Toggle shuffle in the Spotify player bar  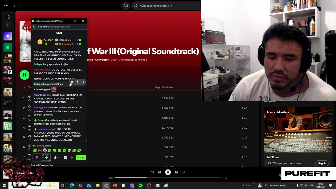point(153,172)
